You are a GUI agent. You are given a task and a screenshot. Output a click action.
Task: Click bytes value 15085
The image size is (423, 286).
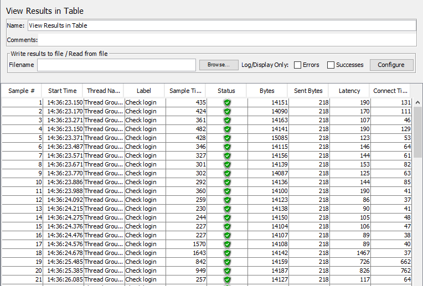click(280, 138)
